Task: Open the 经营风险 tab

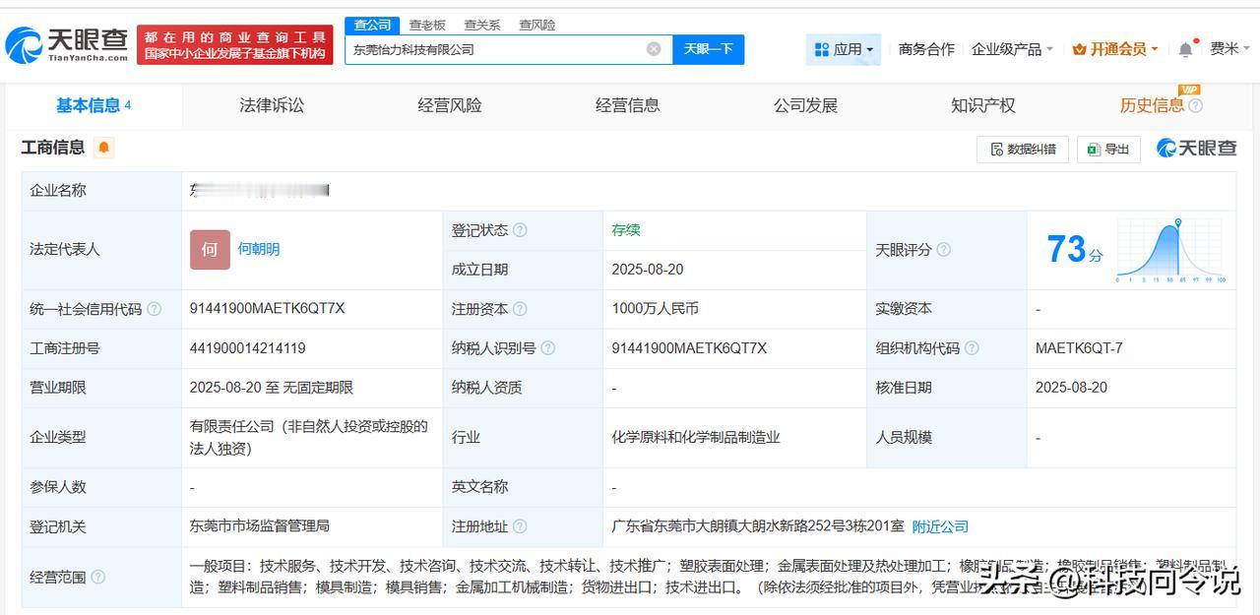Action: point(450,105)
